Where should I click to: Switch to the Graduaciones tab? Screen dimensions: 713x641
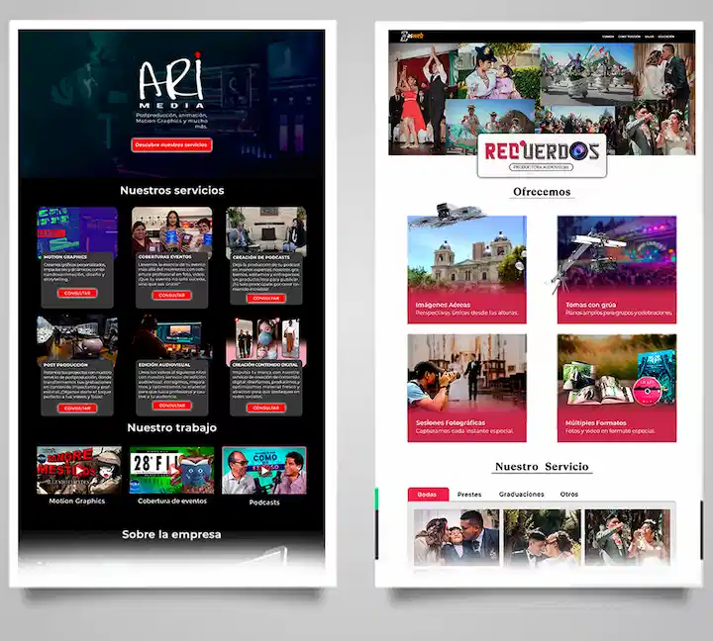pyautogui.click(x=521, y=495)
